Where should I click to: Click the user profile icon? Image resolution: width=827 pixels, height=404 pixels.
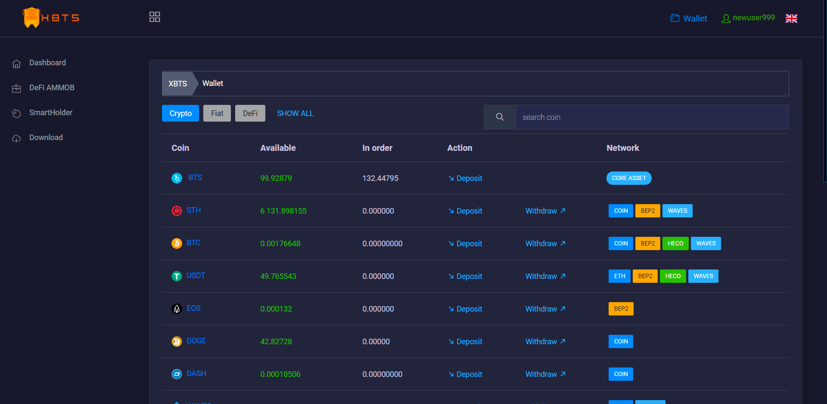(726, 18)
